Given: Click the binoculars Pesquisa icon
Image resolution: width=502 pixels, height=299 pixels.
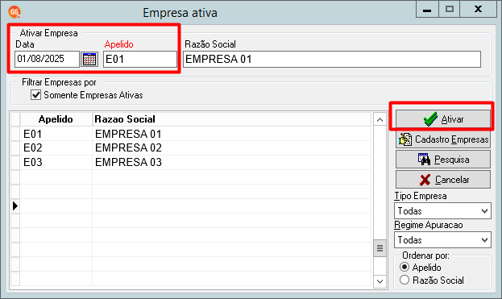Looking at the screenshot, I should coord(424,160).
